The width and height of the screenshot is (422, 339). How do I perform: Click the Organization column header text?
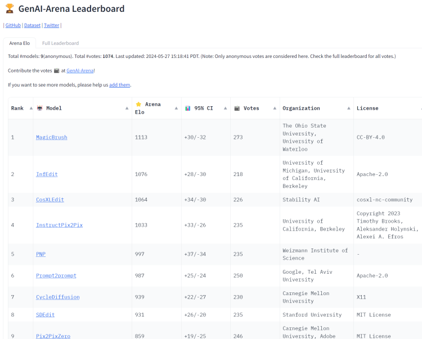(301, 109)
